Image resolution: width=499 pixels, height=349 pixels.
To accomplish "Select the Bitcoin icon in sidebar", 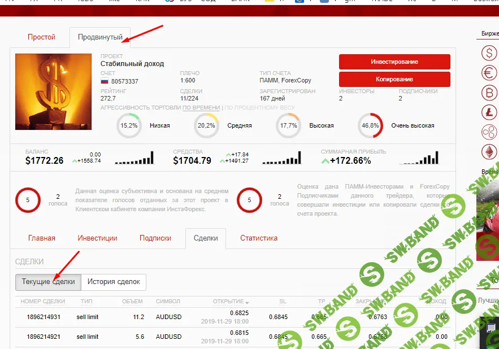I will 489,93.
